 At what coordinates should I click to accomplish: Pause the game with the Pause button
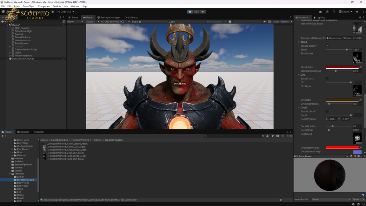(x=196, y=12)
